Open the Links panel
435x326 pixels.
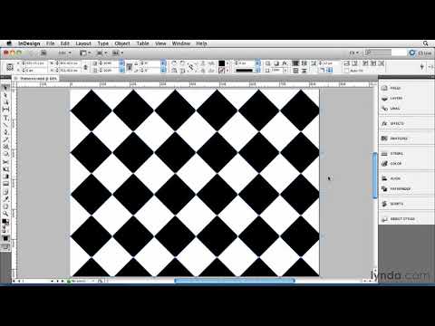tap(392, 108)
